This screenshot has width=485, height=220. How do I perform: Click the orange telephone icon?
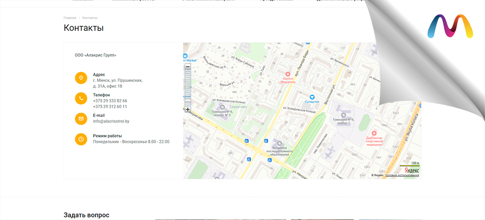[81, 98]
